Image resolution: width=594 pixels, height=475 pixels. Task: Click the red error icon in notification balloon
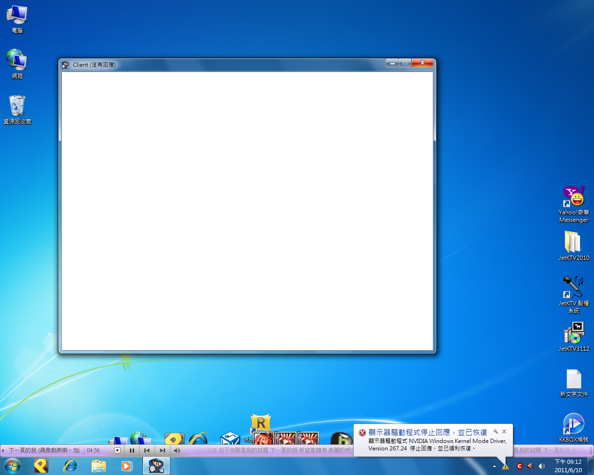[362, 433]
